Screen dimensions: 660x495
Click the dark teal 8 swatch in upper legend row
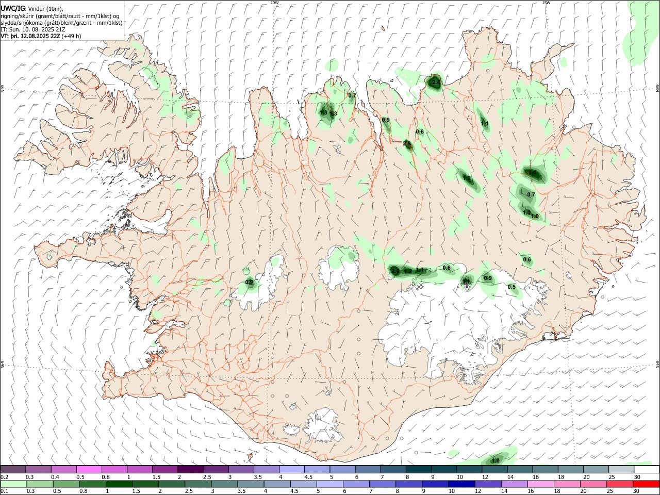pyautogui.click(x=419, y=470)
